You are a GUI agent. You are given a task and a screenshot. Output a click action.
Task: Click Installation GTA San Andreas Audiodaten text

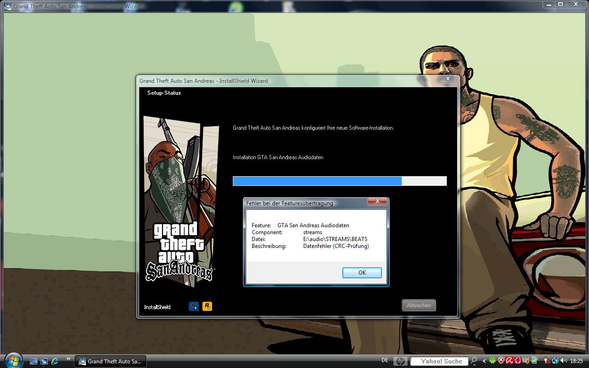point(278,157)
